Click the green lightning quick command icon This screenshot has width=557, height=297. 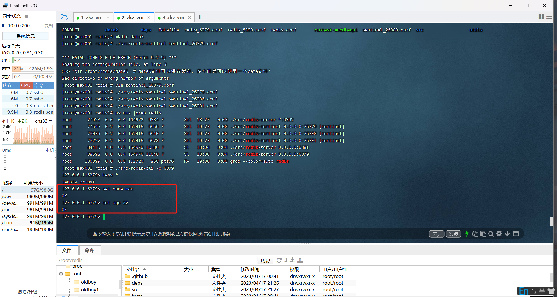click(467, 234)
